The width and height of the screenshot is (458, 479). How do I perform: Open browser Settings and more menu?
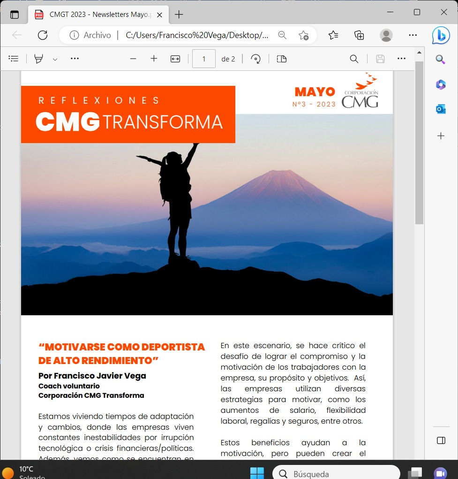point(413,35)
